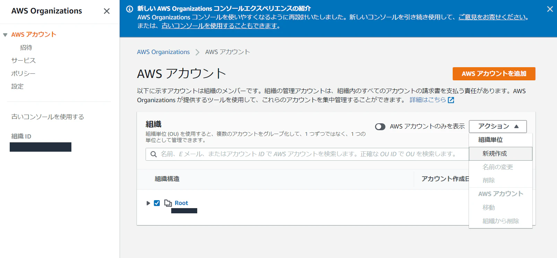Open ポリシー in sidebar
557x258 pixels.
23,73
